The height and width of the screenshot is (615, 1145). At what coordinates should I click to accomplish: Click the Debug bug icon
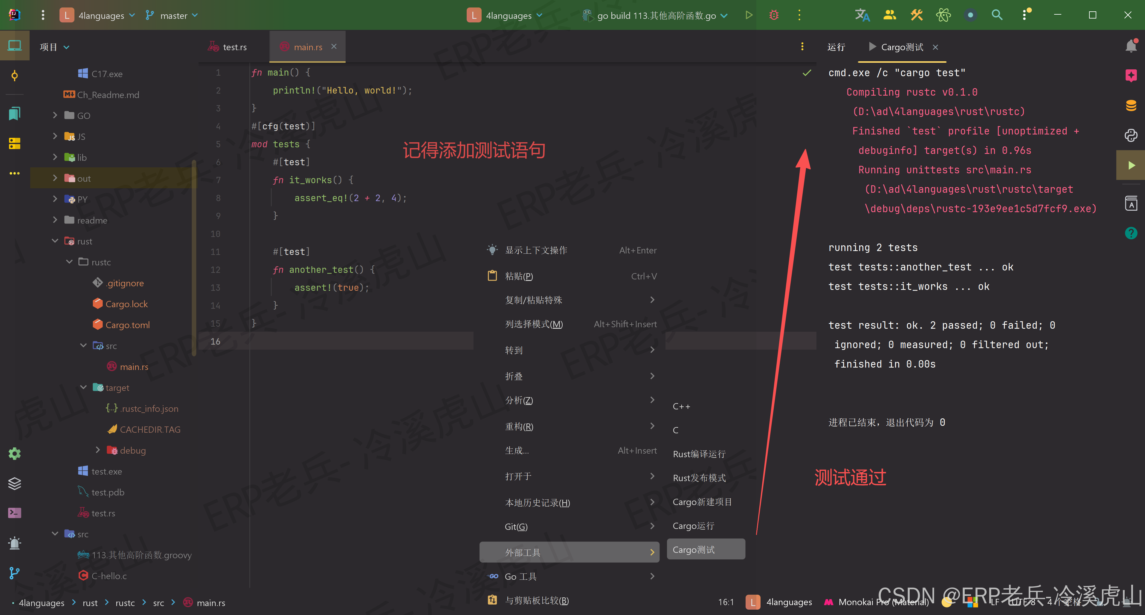click(774, 15)
